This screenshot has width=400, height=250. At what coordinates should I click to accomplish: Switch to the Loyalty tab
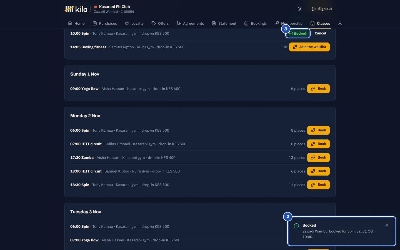pos(134,23)
